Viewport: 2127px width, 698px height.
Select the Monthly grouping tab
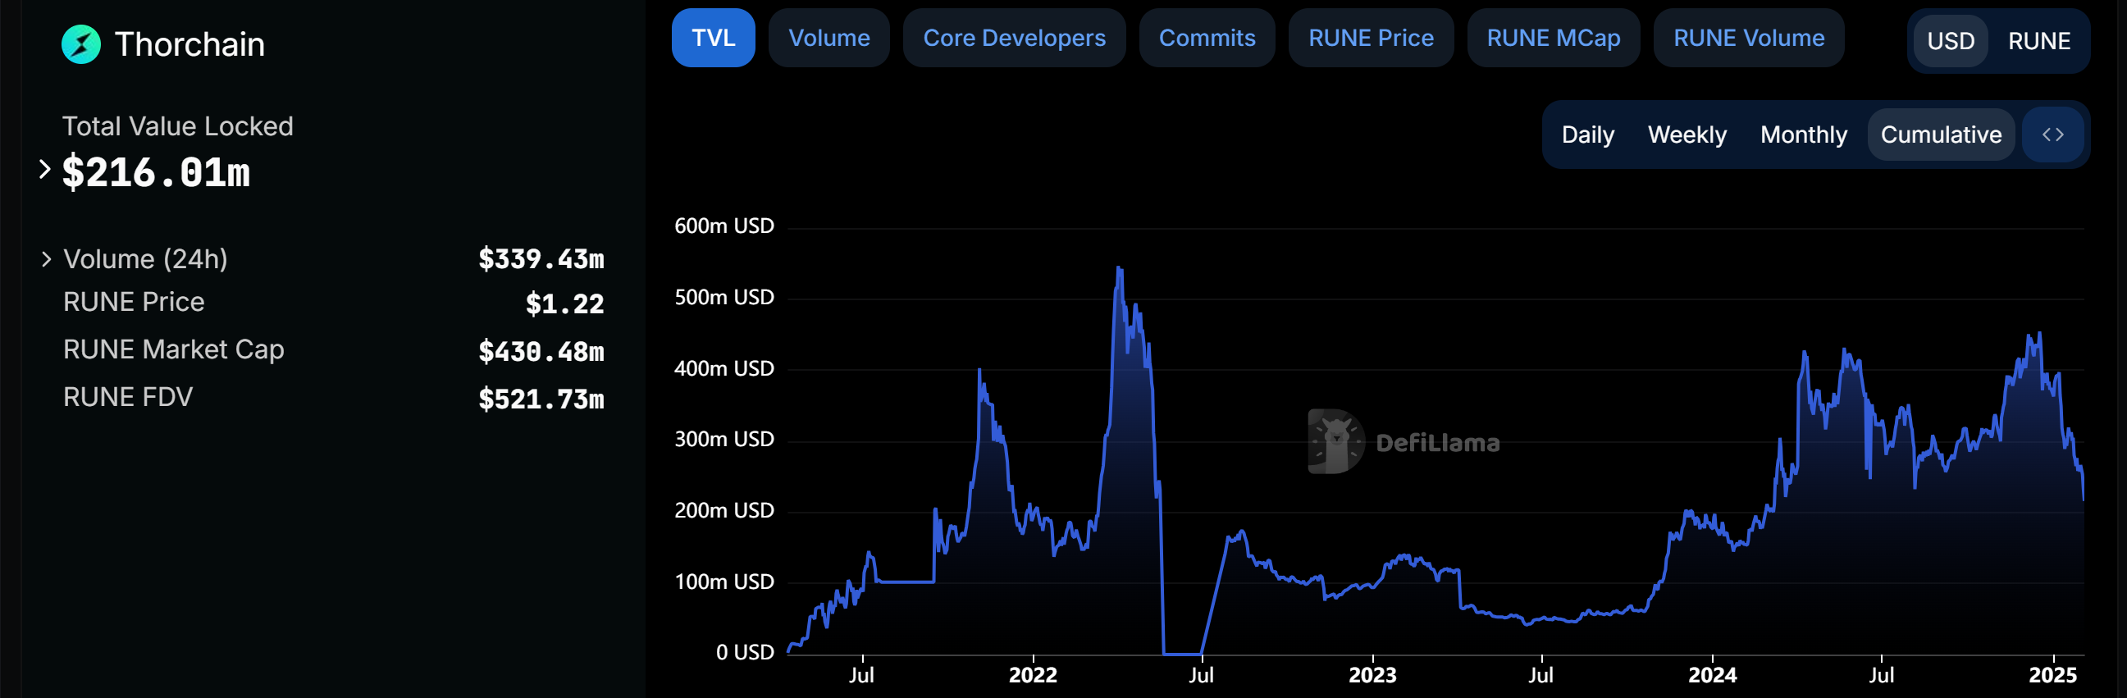1802,135
